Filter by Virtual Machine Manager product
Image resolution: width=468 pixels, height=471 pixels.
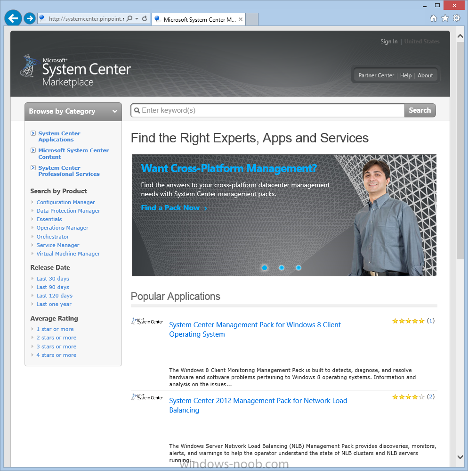68,254
